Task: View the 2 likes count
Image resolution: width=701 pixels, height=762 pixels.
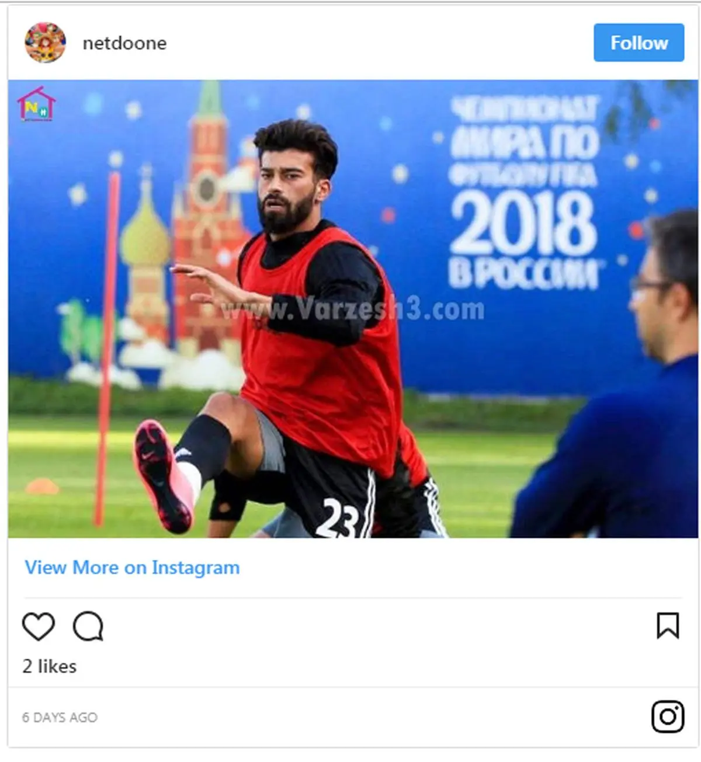Action: click(50, 666)
